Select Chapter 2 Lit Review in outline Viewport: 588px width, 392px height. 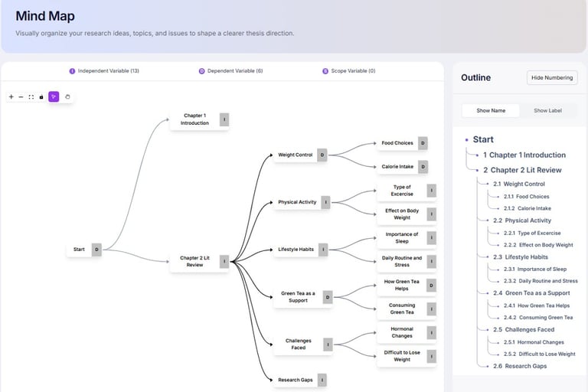[525, 170]
